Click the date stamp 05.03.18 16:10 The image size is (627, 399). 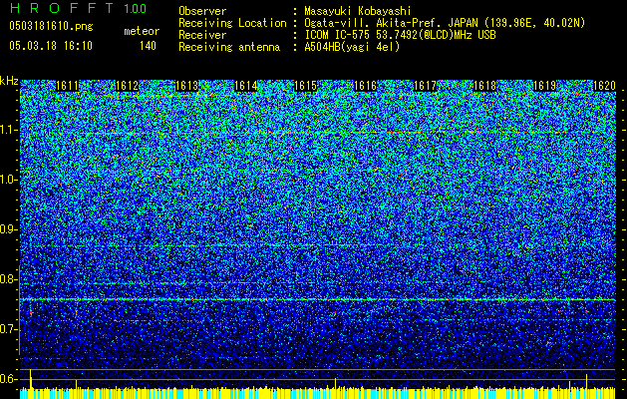51,46
